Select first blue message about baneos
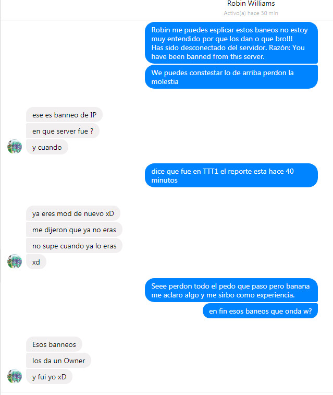This screenshot has height=395, width=333. pyautogui.click(x=231, y=43)
